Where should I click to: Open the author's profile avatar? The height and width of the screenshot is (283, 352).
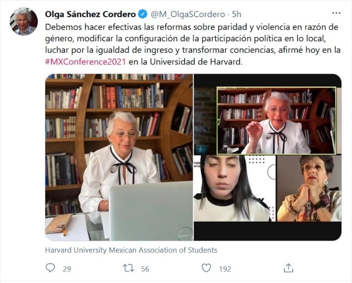[24, 22]
